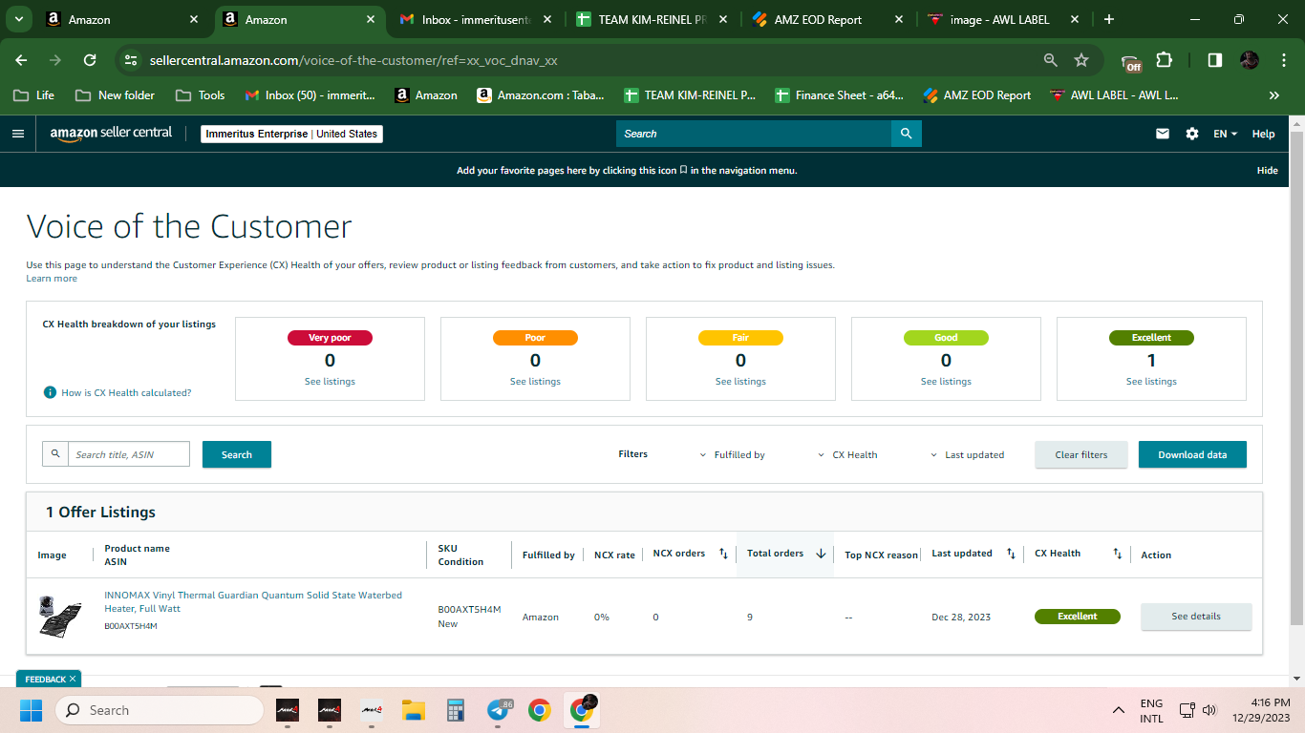Switch to the TEAM KIM-REINEL tab
The width and height of the screenshot is (1305, 733).
click(x=651, y=19)
